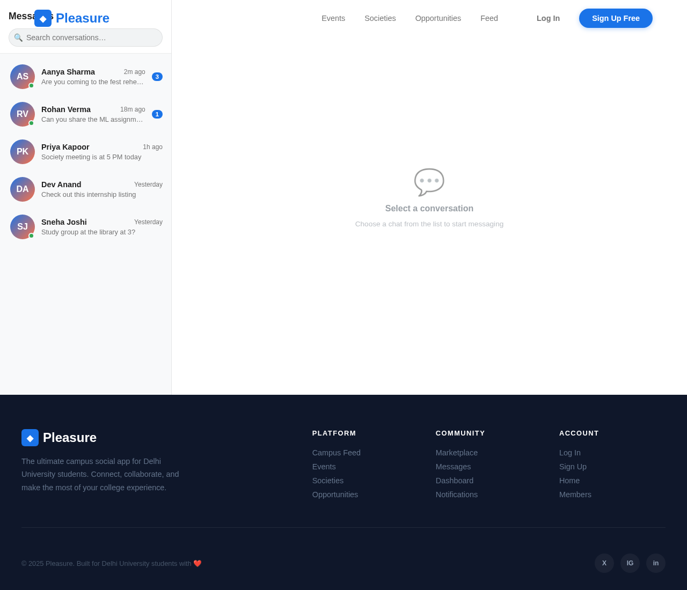
Task: Open Marketplace footer link
Action: [457, 453]
